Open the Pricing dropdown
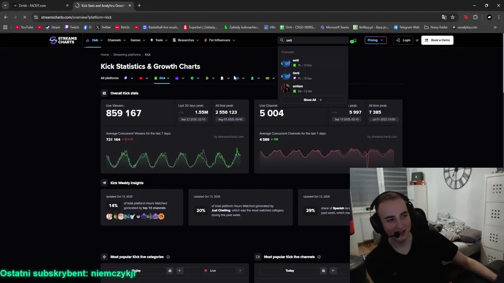504x283 pixels. pyautogui.click(x=375, y=40)
